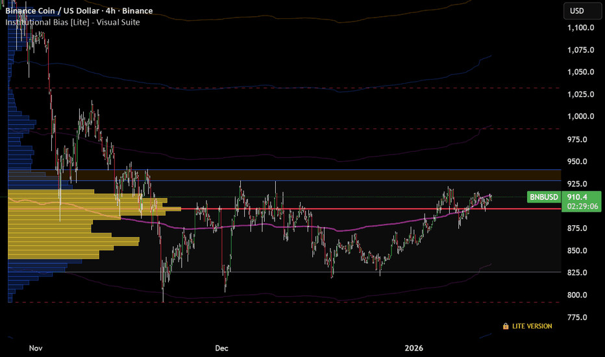The image size is (605, 357).
Task: Click the lock icon beside LITE VERSION
Action: point(506,326)
